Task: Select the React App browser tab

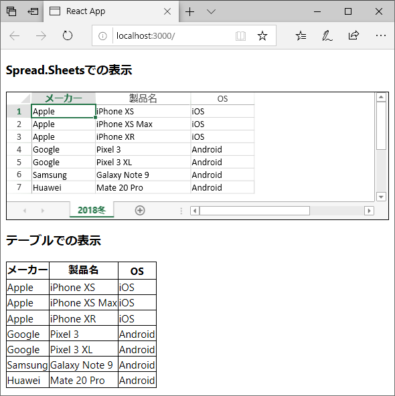Action: (x=111, y=11)
